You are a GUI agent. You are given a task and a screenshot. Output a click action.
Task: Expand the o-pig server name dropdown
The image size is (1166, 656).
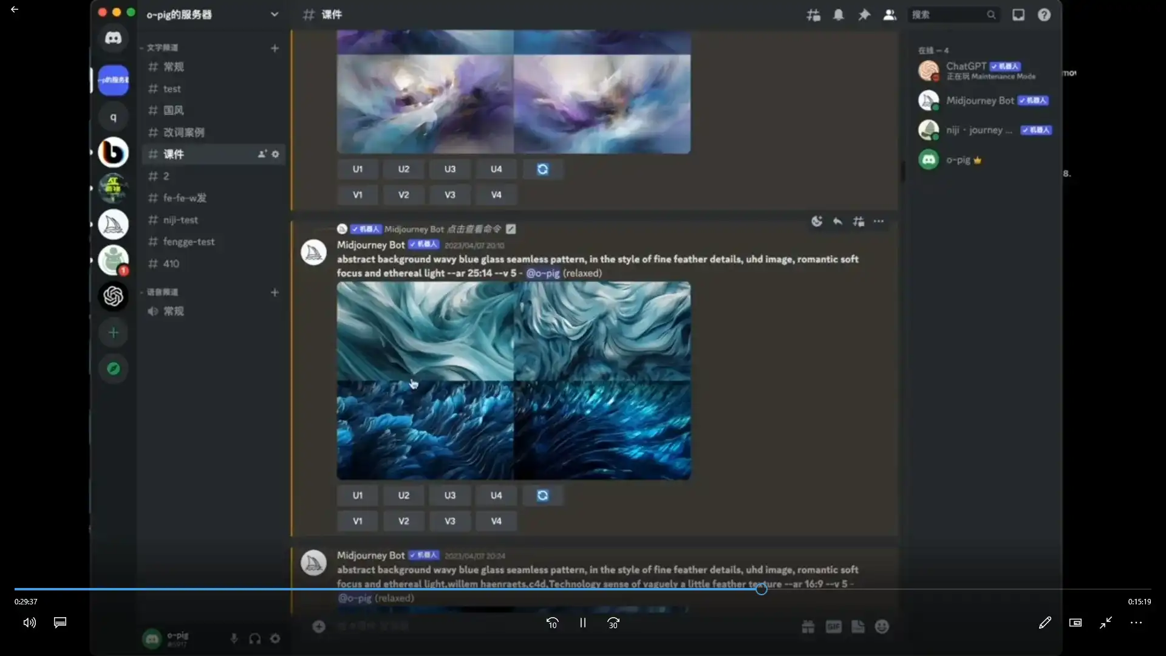[x=274, y=15]
